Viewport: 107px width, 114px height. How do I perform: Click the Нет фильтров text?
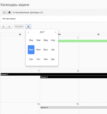[9, 19]
